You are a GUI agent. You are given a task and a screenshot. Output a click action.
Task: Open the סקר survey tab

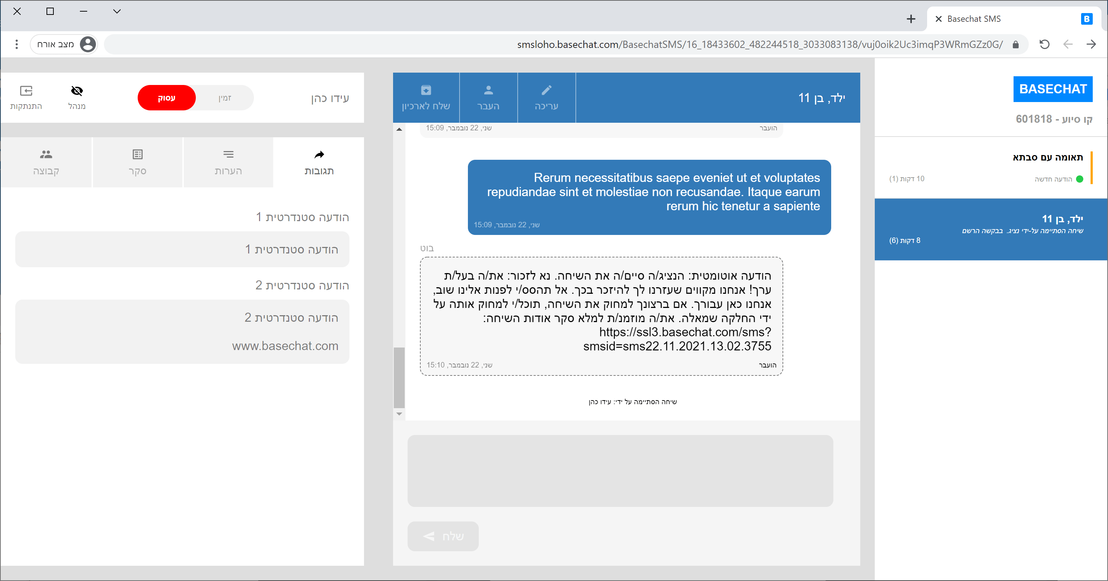137,163
